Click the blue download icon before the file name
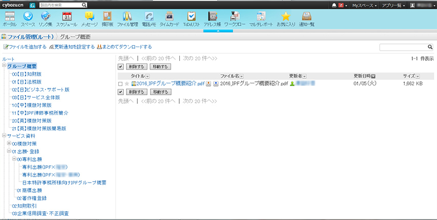 216,83
